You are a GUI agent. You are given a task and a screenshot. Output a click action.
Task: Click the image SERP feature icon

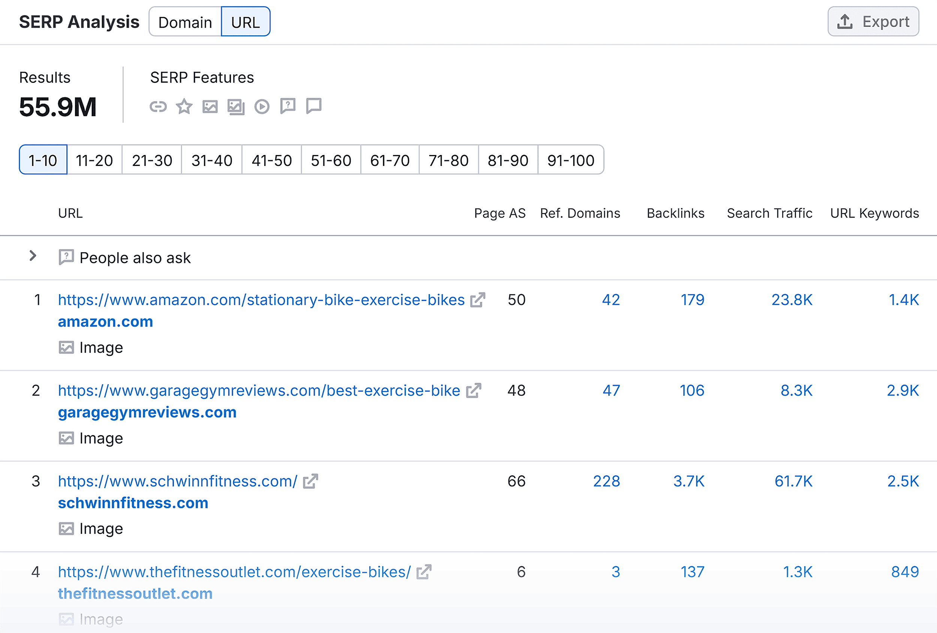210,107
